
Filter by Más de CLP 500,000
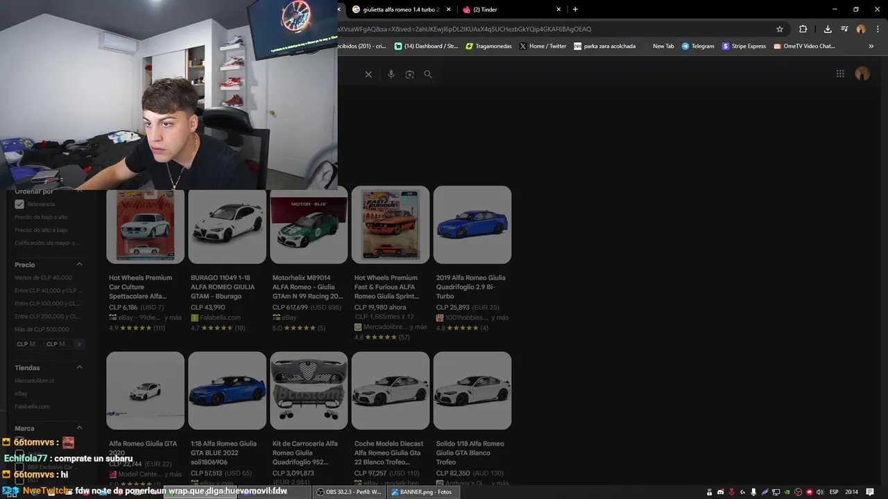[x=42, y=329]
